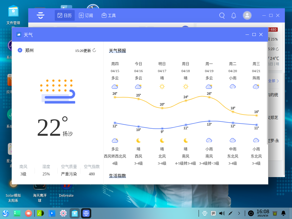Click the weather app title icon
The width and height of the screenshot is (292, 219).
[x=19, y=35]
